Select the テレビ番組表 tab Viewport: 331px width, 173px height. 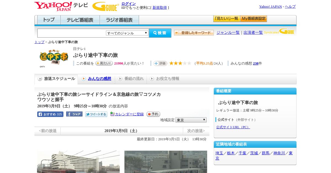click(x=80, y=20)
